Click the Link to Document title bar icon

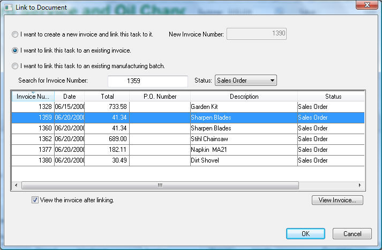pos(8,8)
